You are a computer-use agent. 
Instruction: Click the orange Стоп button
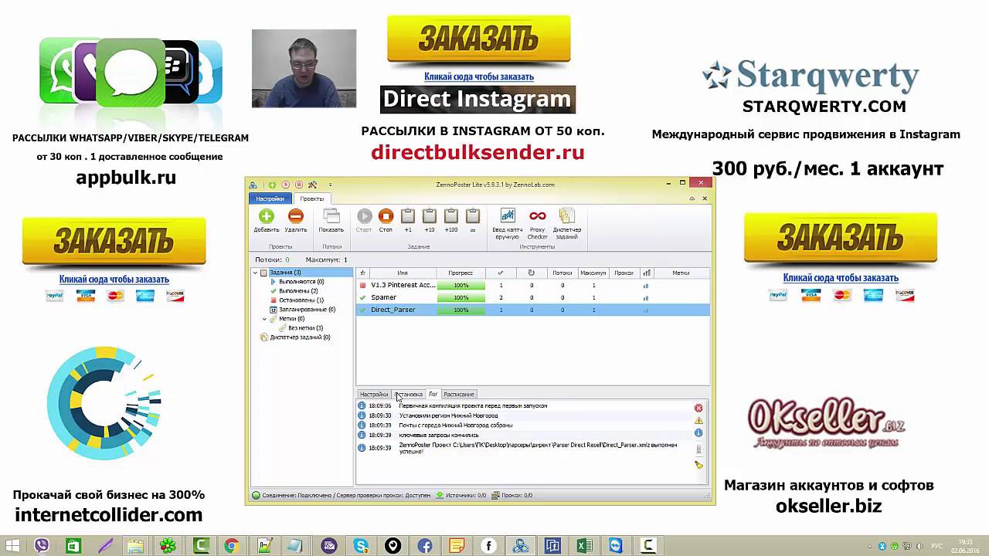click(x=386, y=217)
